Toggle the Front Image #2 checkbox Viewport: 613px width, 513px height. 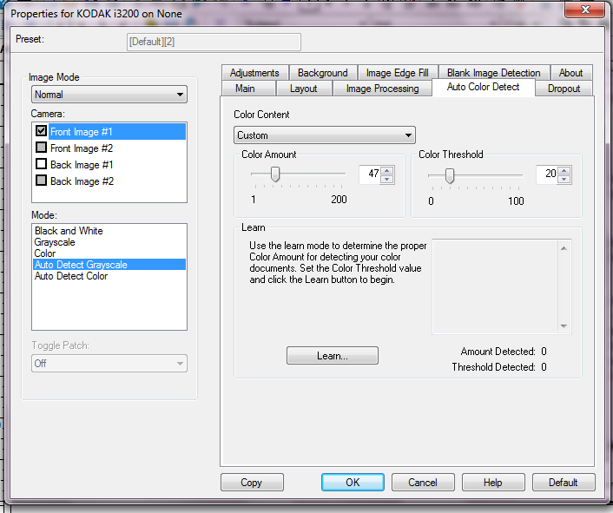41,148
